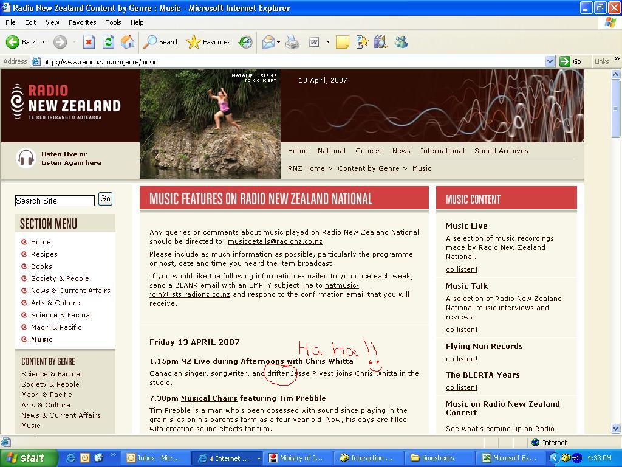Viewport: 622px width, 467px height.
Task: Click the page scrollbar down arrow
Action: 615,428
